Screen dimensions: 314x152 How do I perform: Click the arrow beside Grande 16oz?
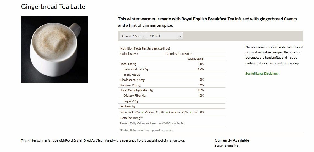click(x=144, y=36)
